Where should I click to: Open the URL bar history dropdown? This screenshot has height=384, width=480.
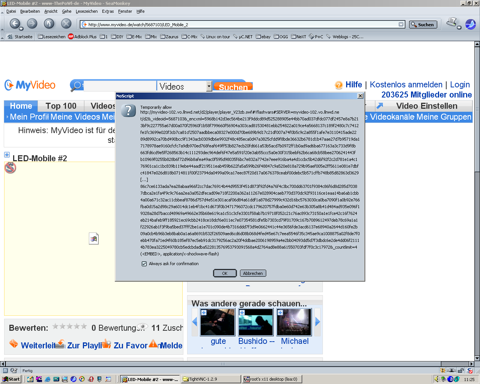click(x=401, y=25)
